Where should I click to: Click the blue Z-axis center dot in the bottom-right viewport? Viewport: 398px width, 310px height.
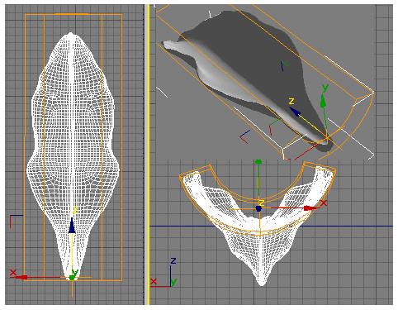[x=258, y=208]
